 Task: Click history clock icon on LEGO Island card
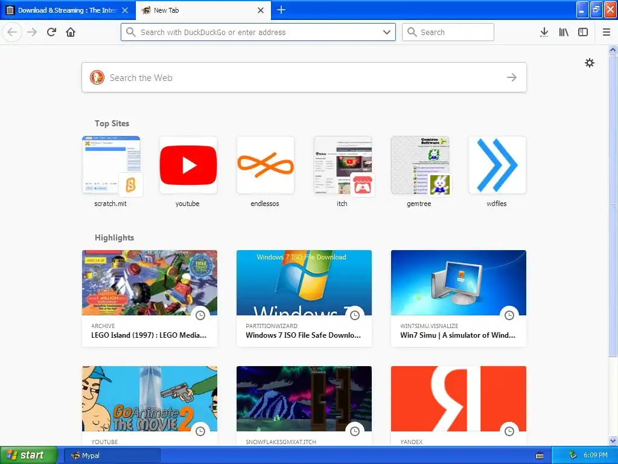(x=200, y=315)
